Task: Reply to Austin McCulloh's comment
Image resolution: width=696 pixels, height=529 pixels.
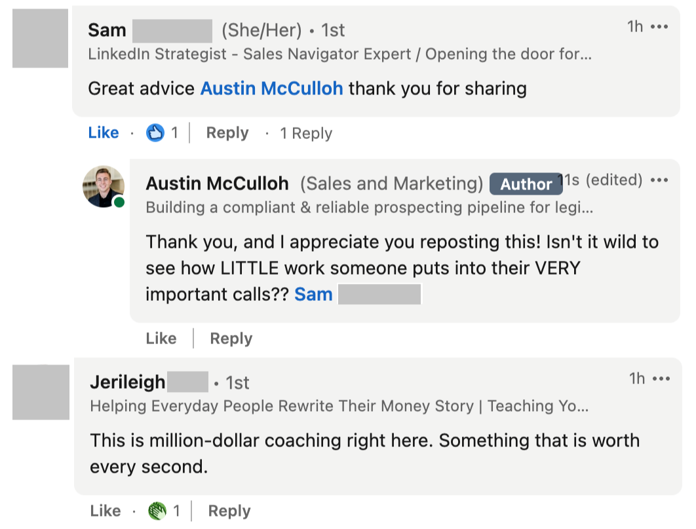Action: point(231,339)
